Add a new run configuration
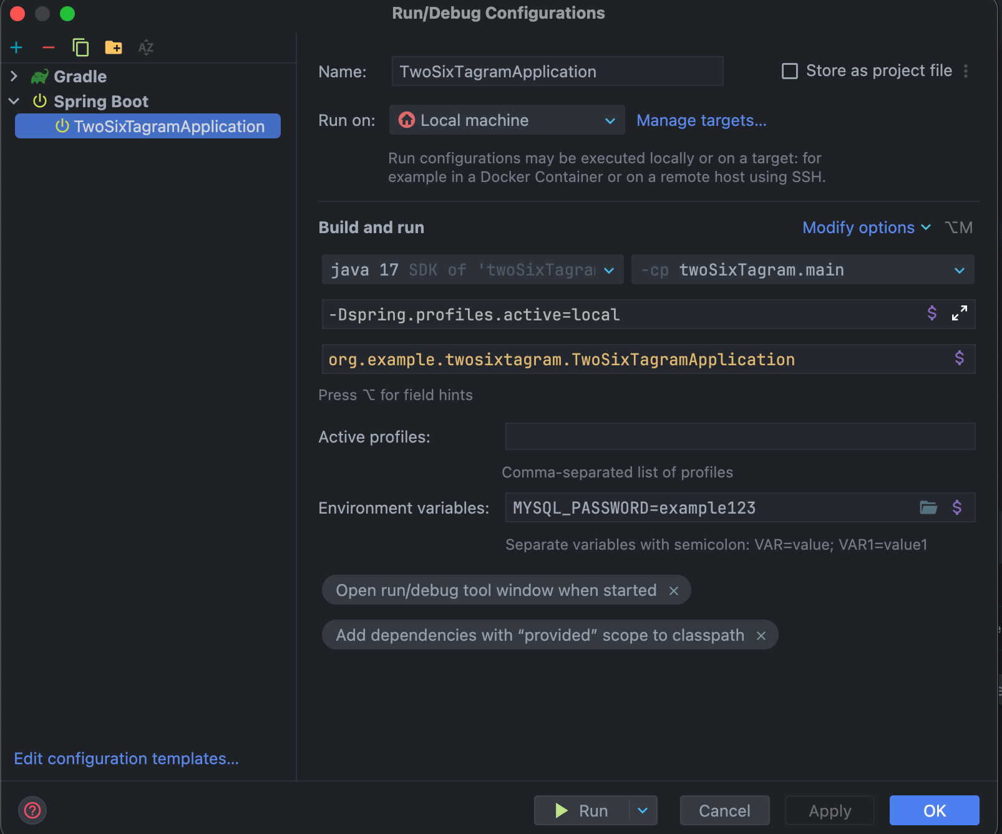1002x834 pixels. 16,47
